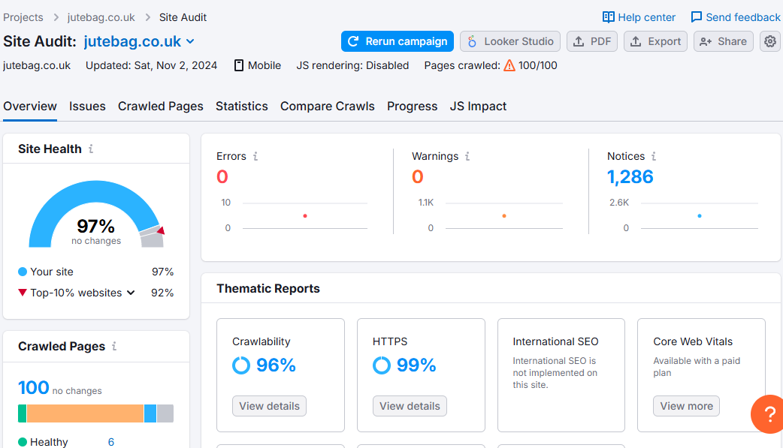Click the 'JS rendering: Disabled' text

[x=352, y=65]
